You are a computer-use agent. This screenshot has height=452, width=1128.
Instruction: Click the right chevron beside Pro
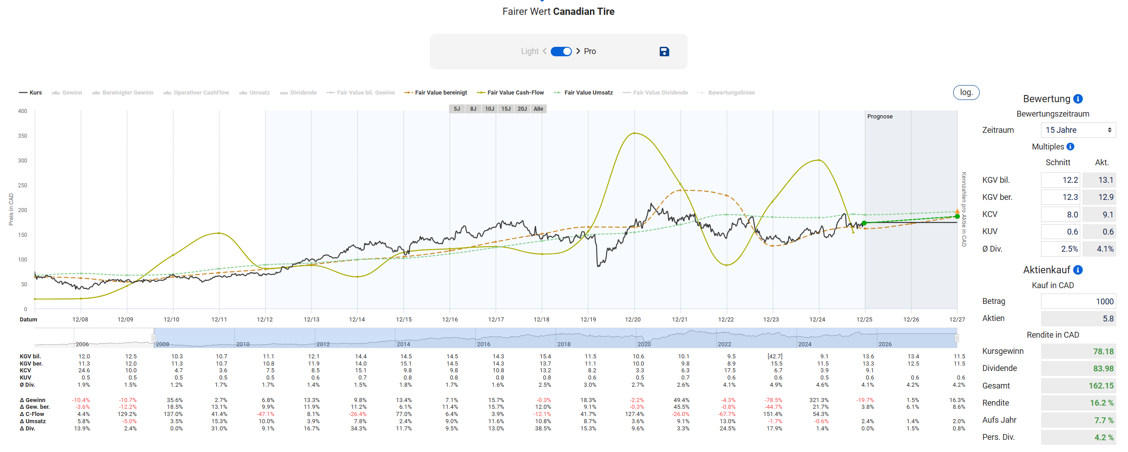click(578, 51)
